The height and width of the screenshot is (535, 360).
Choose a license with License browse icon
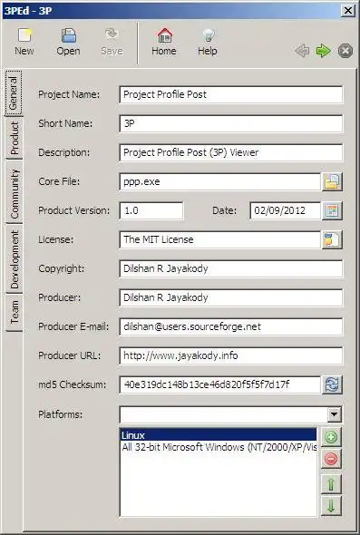[332, 239]
